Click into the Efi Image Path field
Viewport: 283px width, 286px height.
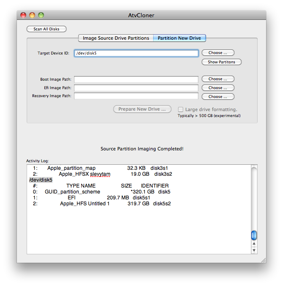[x=136, y=88]
